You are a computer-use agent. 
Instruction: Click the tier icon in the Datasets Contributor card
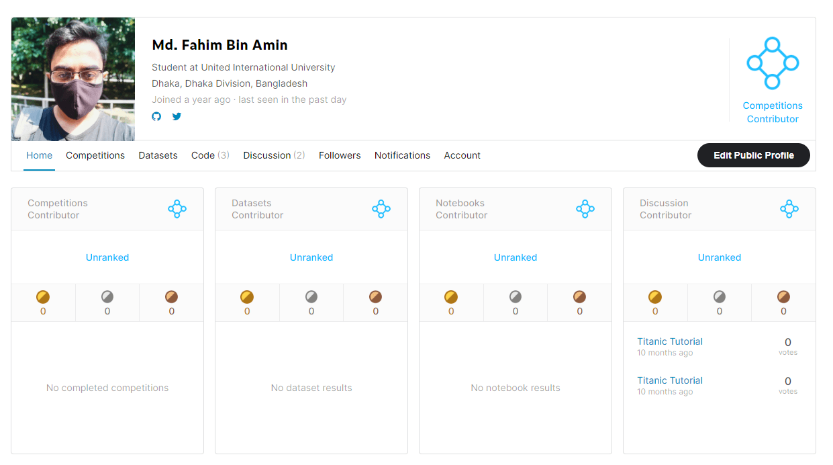point(381,209)
